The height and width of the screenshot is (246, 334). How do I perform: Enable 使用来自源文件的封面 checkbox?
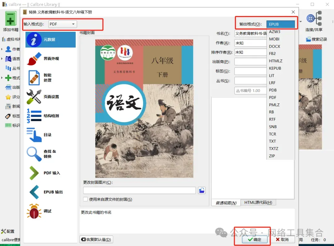point(85,199)
